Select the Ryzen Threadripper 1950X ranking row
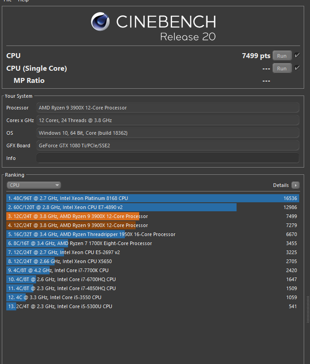310x364 pixels. 153,234
